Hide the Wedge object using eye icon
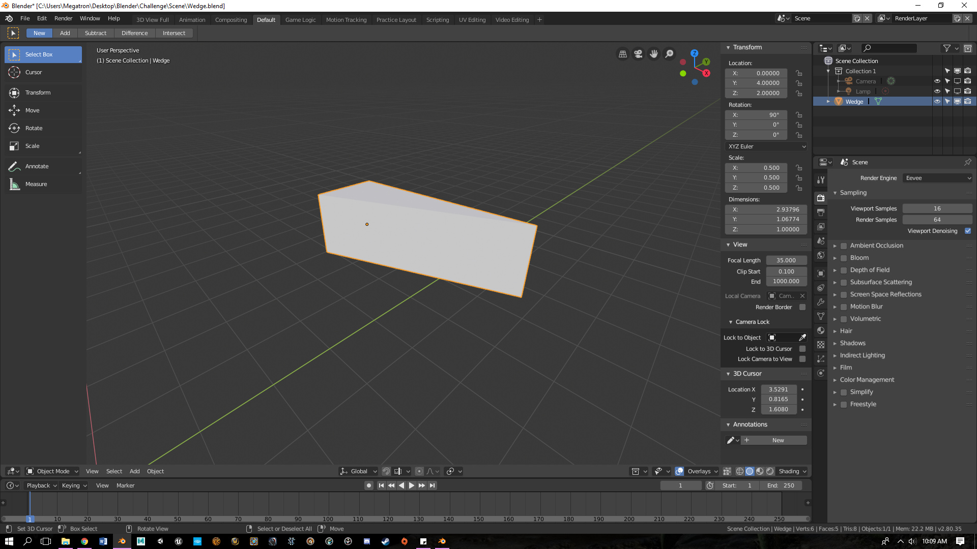Image resolution: width=977 pixels, height=549 pixels. pyautogui.click(x=937, y=102)
